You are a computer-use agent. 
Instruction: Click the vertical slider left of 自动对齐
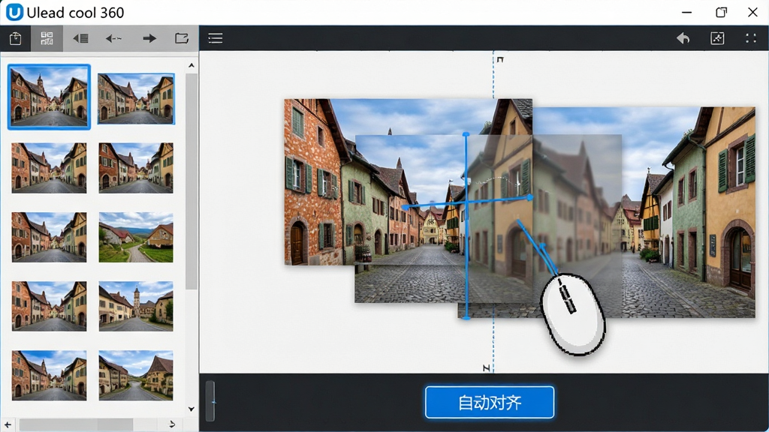[210, 401]
